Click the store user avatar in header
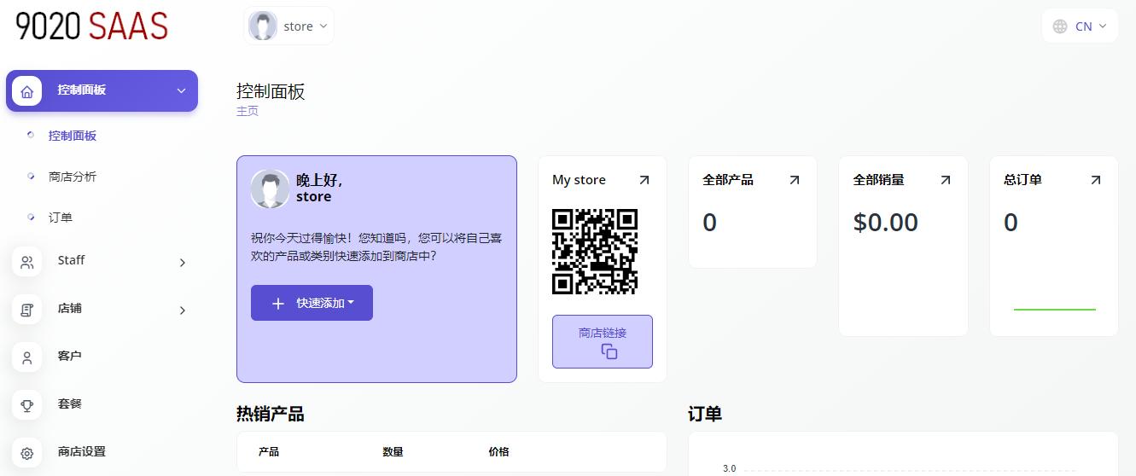 (x=263, y=26)
